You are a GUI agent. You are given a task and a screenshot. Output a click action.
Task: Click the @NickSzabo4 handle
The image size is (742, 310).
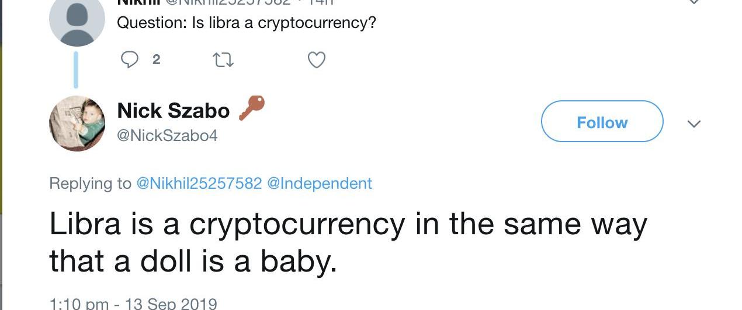(167, 136)
